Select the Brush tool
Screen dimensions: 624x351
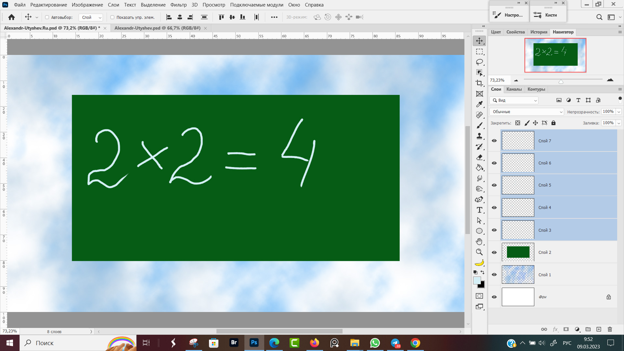(x=479, y=125)
